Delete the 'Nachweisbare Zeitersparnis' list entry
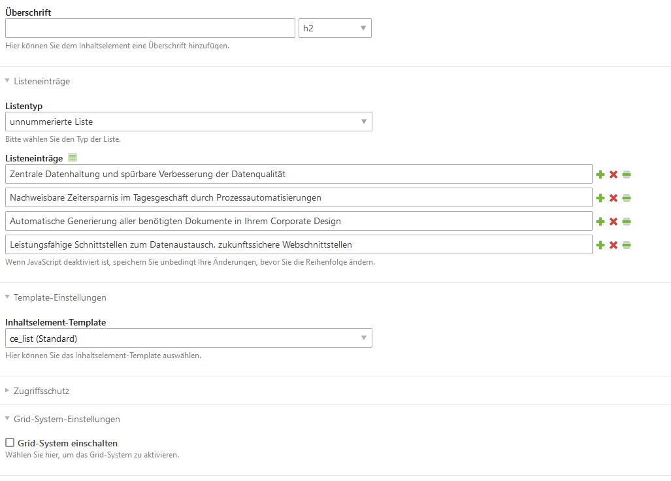 tap(614, 198)
